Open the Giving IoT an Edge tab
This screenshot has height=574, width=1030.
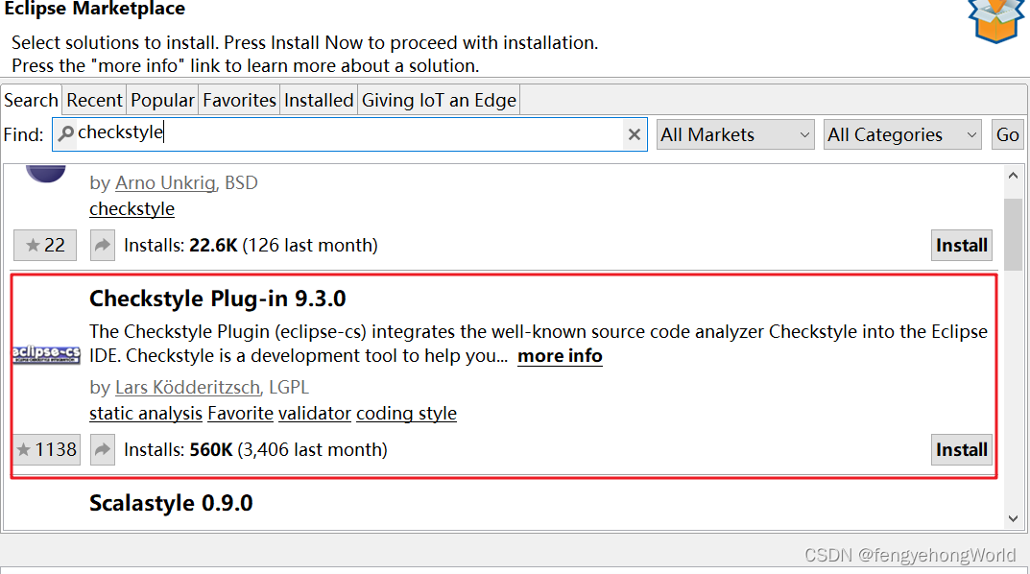[x=439, y=101]
